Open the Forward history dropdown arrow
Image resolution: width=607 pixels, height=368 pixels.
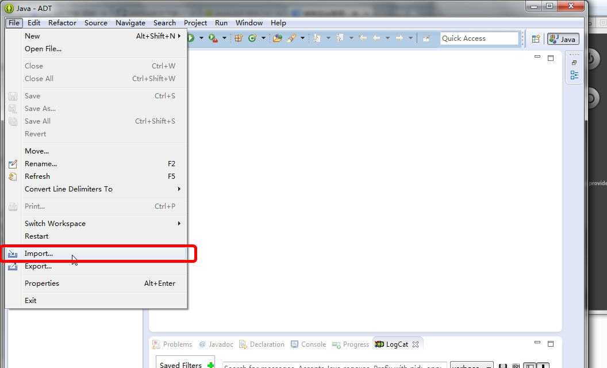coord(410,38)
